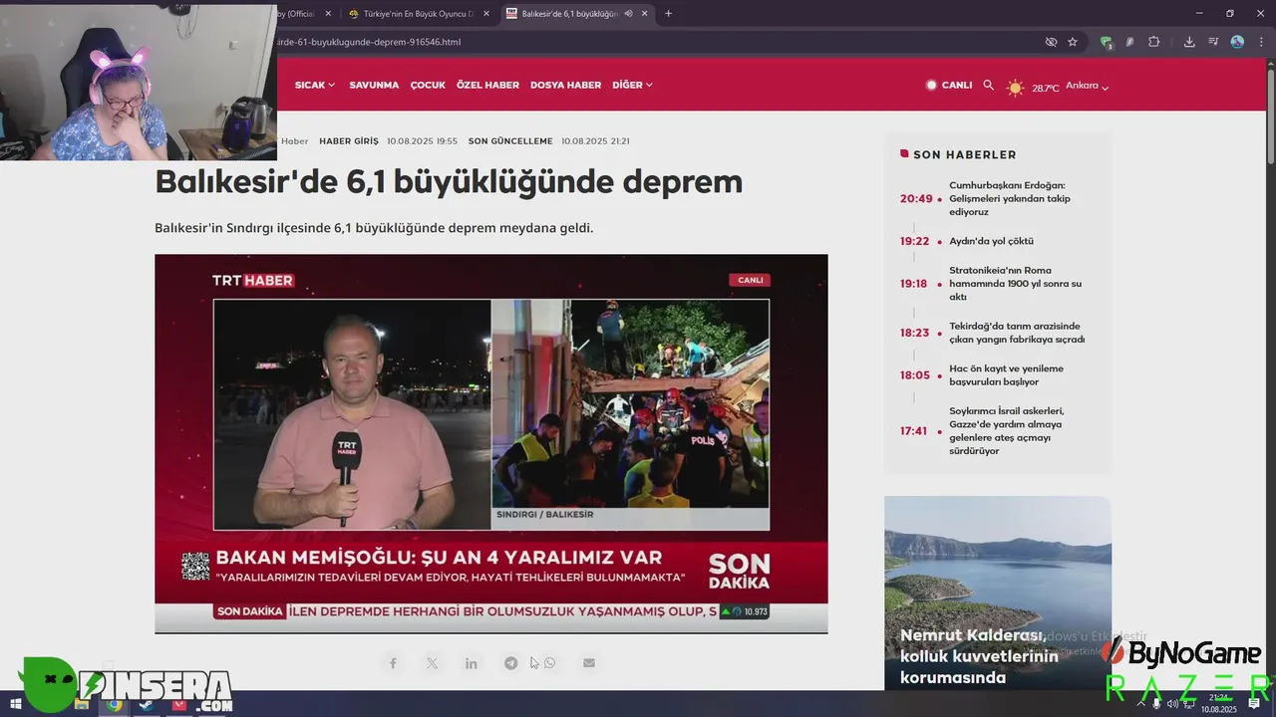Click the sun weather icon beside the 28.7°C reading
Viewport: 1276px width, 717px height.
(1015, 88)
